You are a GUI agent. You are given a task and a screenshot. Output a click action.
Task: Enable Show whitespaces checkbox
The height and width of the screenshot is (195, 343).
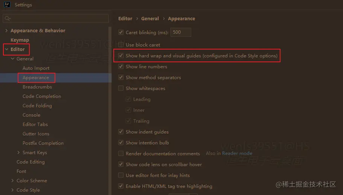[121, 88]
